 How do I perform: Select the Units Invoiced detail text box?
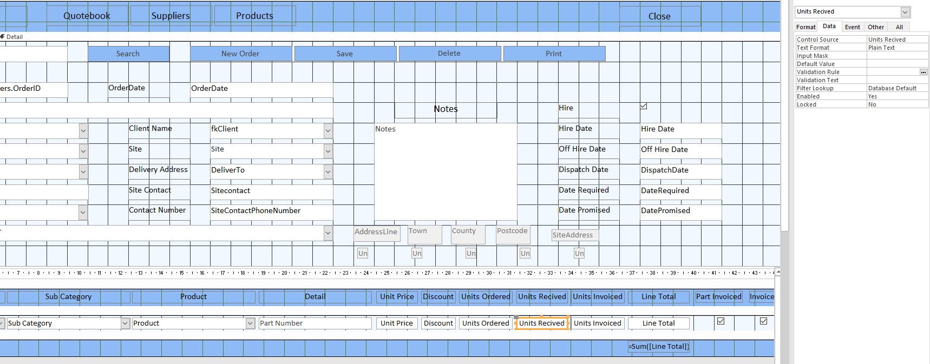coord(598,323)
